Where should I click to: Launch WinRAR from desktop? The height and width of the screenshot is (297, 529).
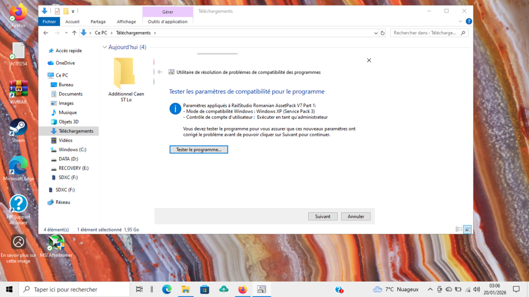tap(18, 92)
